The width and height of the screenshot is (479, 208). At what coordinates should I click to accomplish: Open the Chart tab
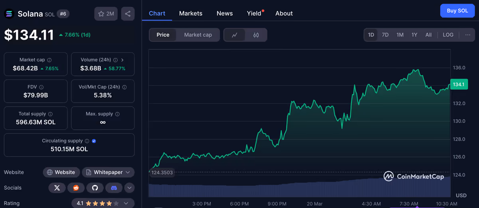point(157,13)
